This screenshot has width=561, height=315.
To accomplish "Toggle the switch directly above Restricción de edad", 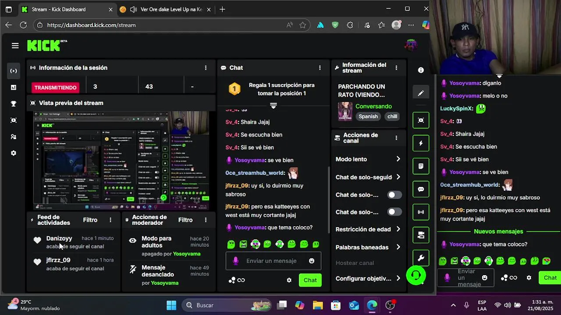I will click(394, 212).
